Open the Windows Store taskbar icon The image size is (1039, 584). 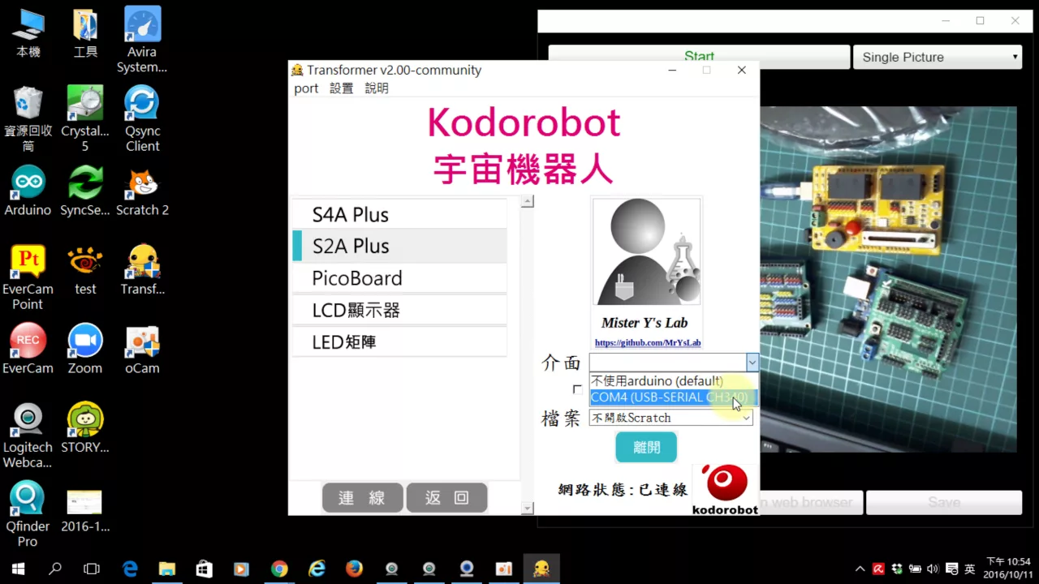[205, 569]
